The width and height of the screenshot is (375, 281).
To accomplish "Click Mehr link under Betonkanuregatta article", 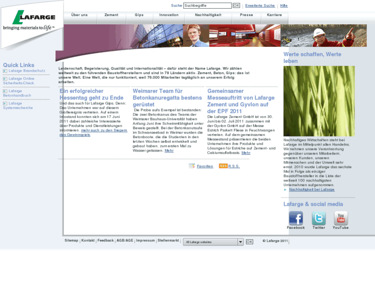I will [x=169, y=151].
